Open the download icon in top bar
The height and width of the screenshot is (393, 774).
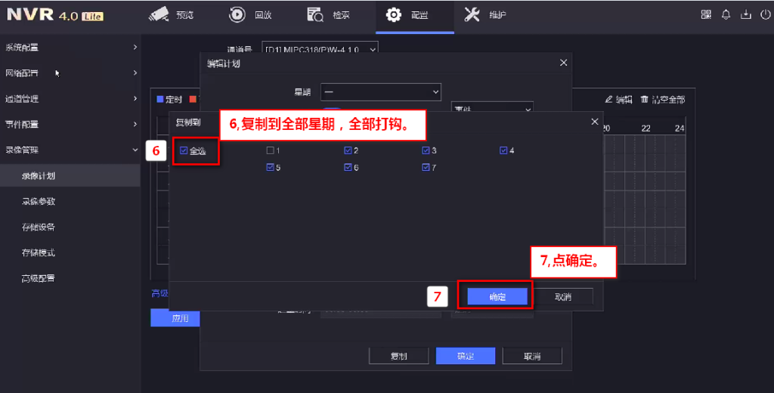tap(746, 14)
